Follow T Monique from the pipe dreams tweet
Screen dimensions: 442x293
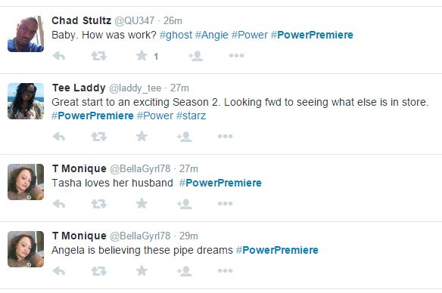tap(185, 271)
